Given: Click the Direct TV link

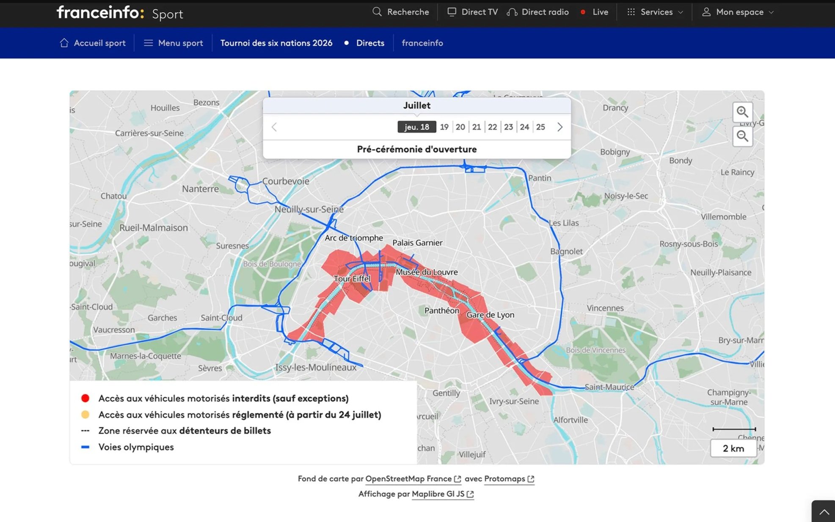Looking at the screenshot, I should pos(480,12).
